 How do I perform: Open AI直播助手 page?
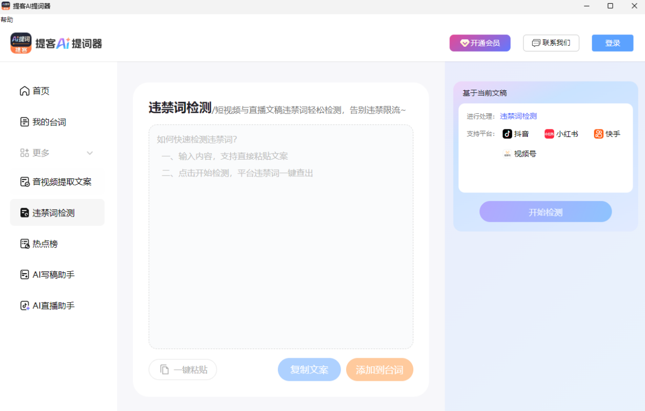coord(58,306)
